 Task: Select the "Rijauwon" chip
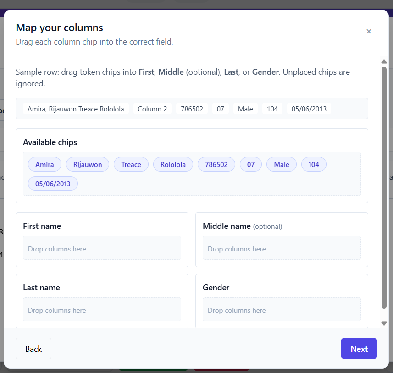point(87,164)
